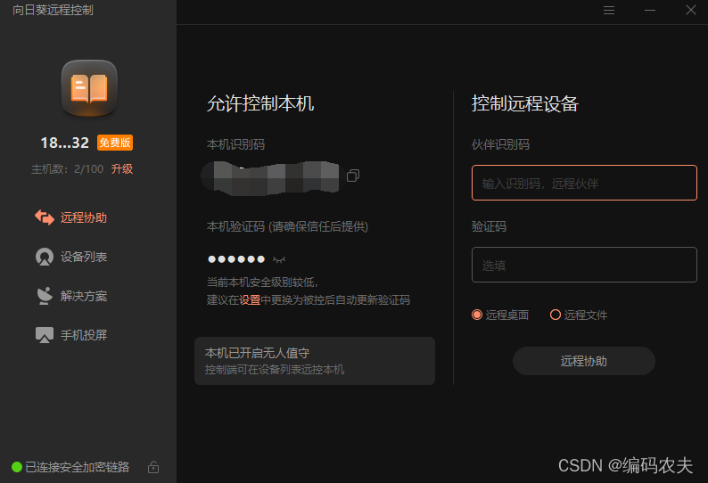The width and height of the screenshot is (708, 483).
Task: Click the 升级 upgrade link
Action: tap(122, 168)
